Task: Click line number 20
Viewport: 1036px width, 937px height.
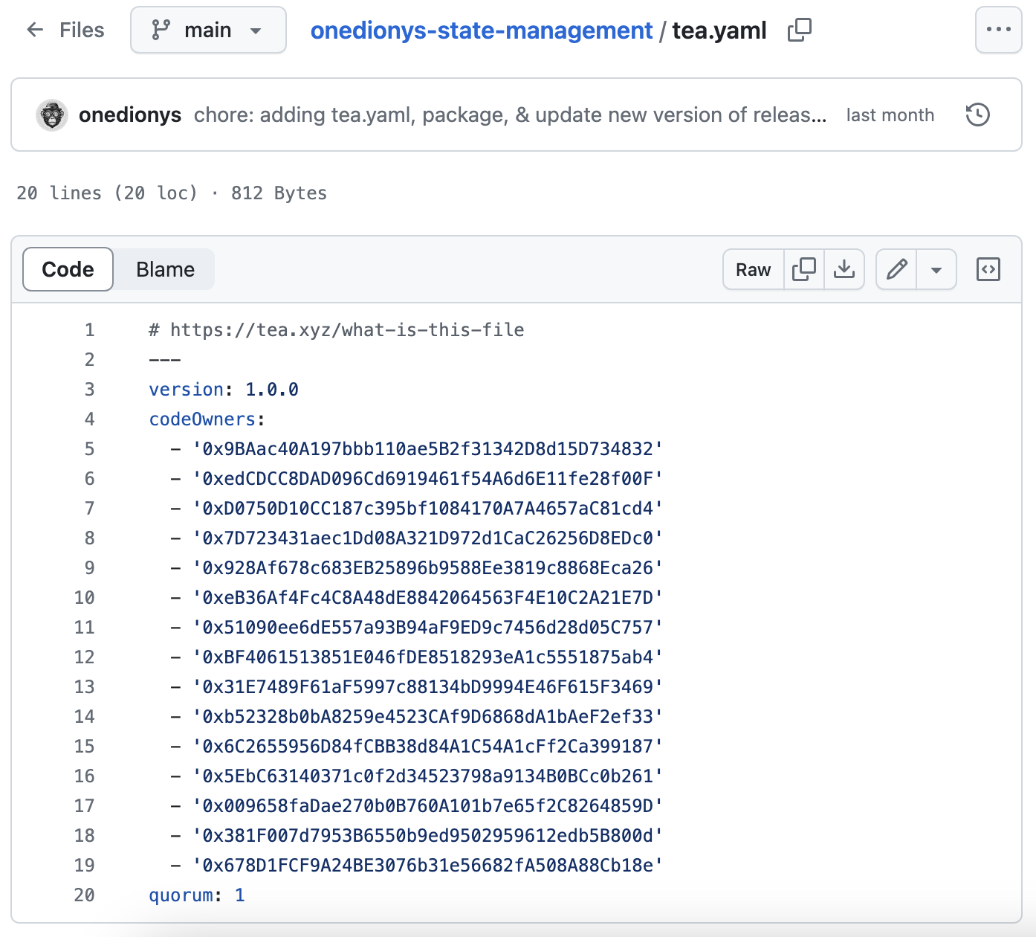Action: click(x=84, y=895)
